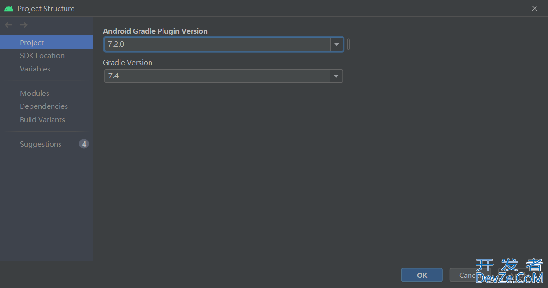
Task: Go forward with the right arrow
Action: (24, 25)
